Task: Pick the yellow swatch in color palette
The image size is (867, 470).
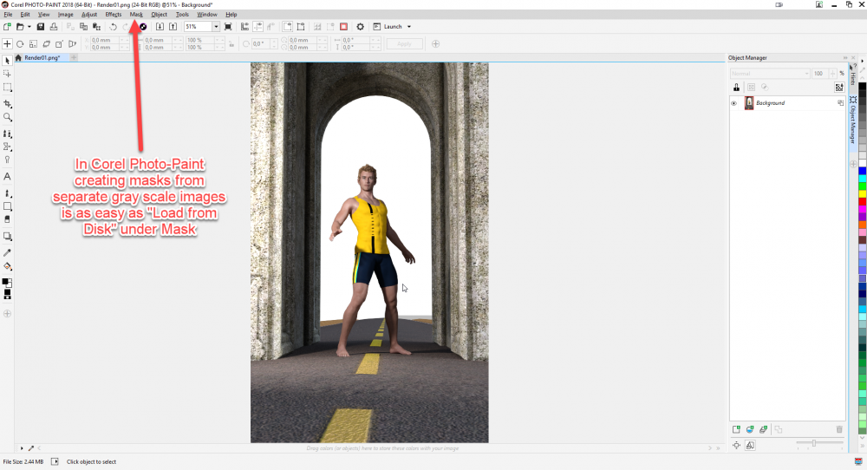Action: [861, 193]
